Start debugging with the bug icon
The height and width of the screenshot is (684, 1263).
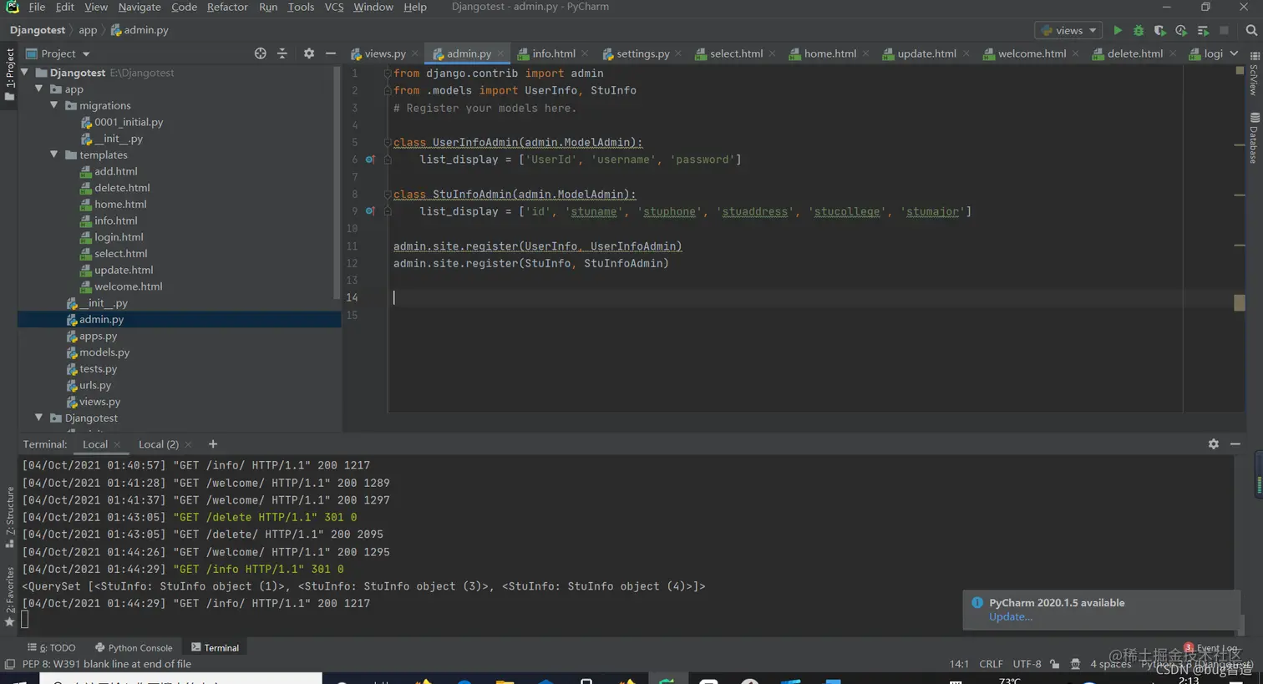pos(1139,30)
